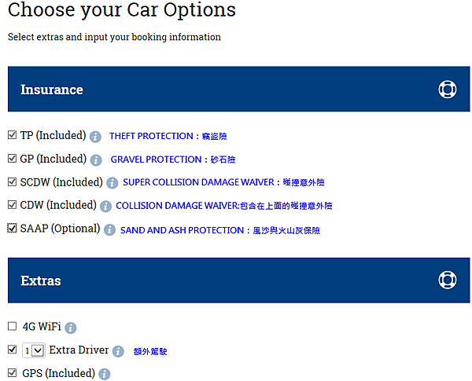
Task: View SAAP (Optional) info icon
Action: (109, 230)
